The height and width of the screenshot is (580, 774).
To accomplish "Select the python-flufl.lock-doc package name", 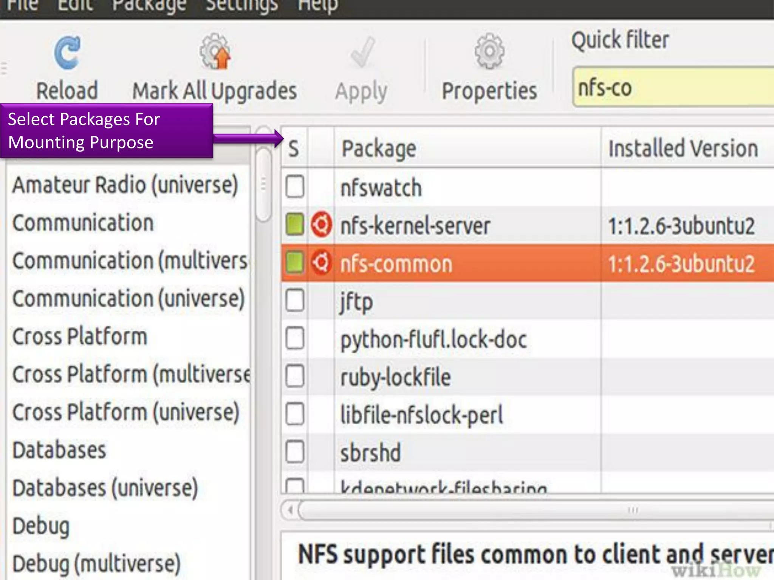I will (x=433, y=340).
